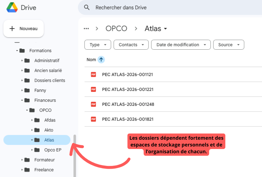Click the search magnifier icon
This screenshot has width=262, height=177.
(87, 7)
